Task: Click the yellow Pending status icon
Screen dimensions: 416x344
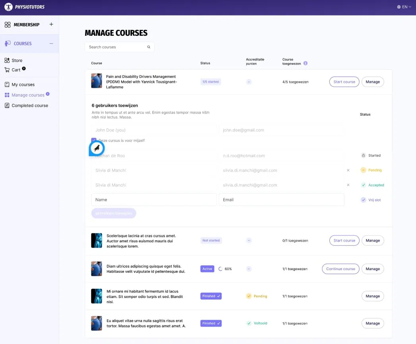Action: click(363, 170)
